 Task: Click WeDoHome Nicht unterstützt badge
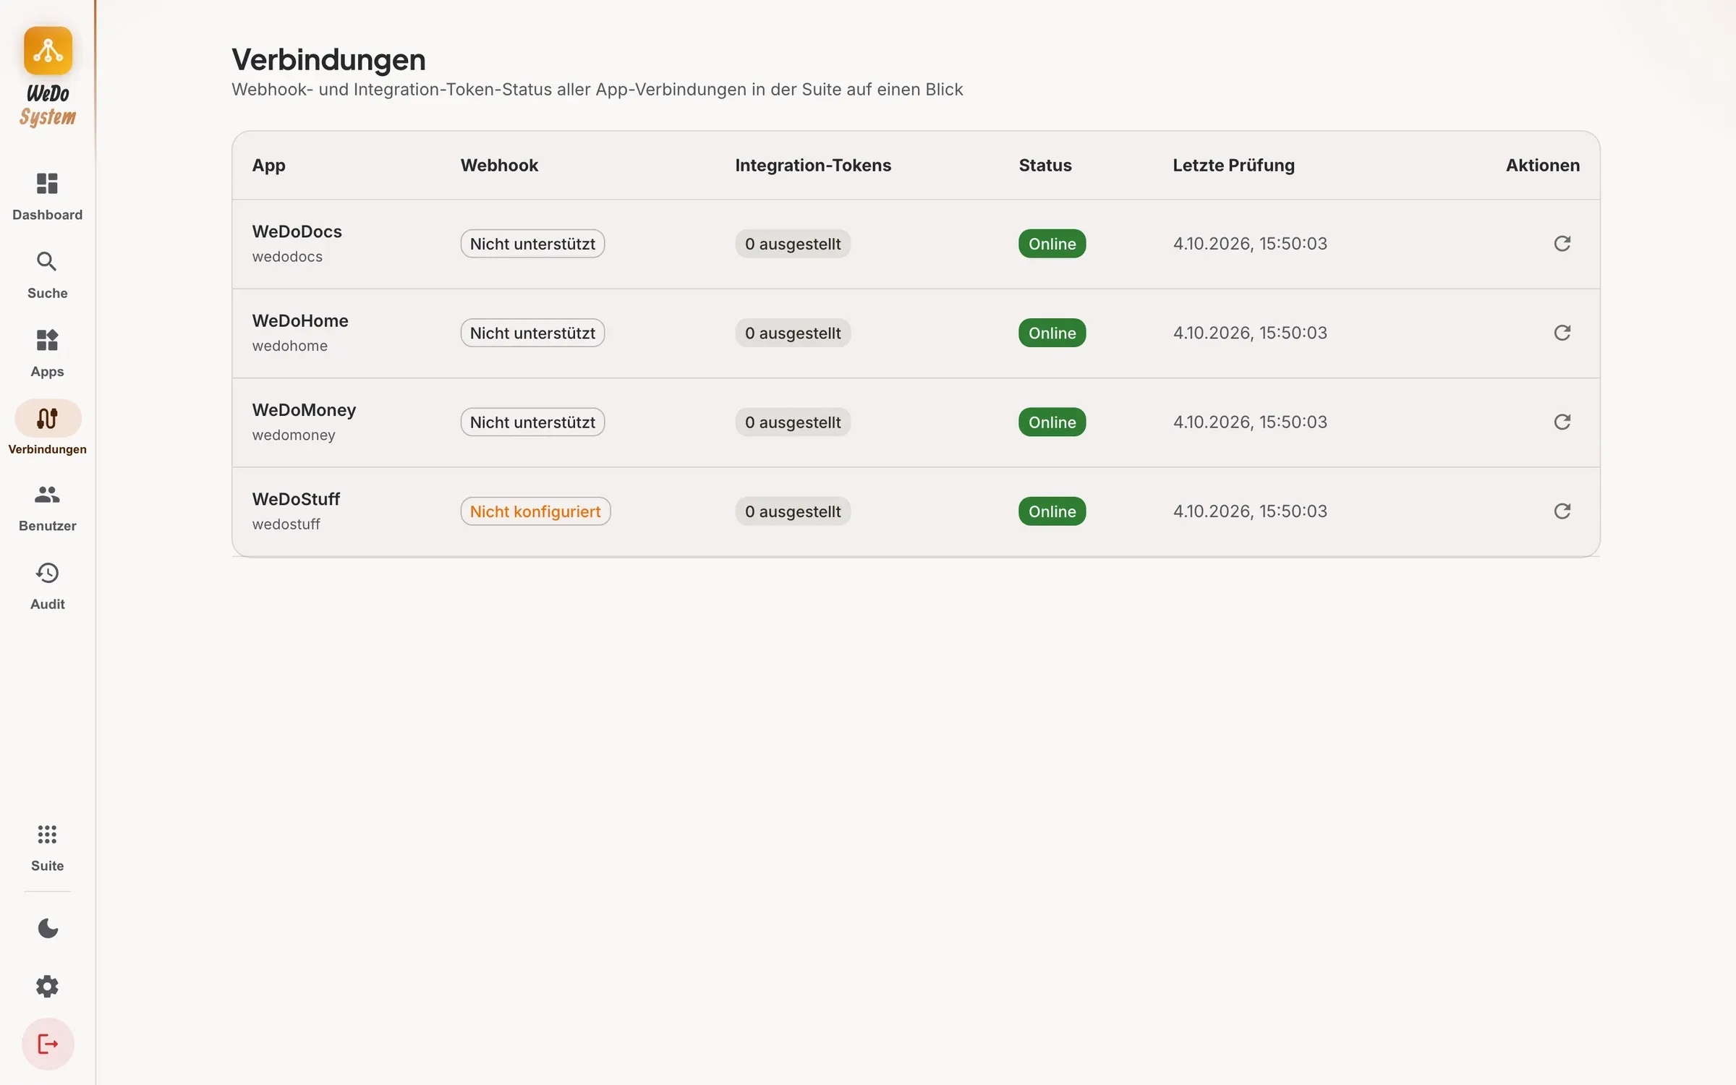click(x=532, y=333)
